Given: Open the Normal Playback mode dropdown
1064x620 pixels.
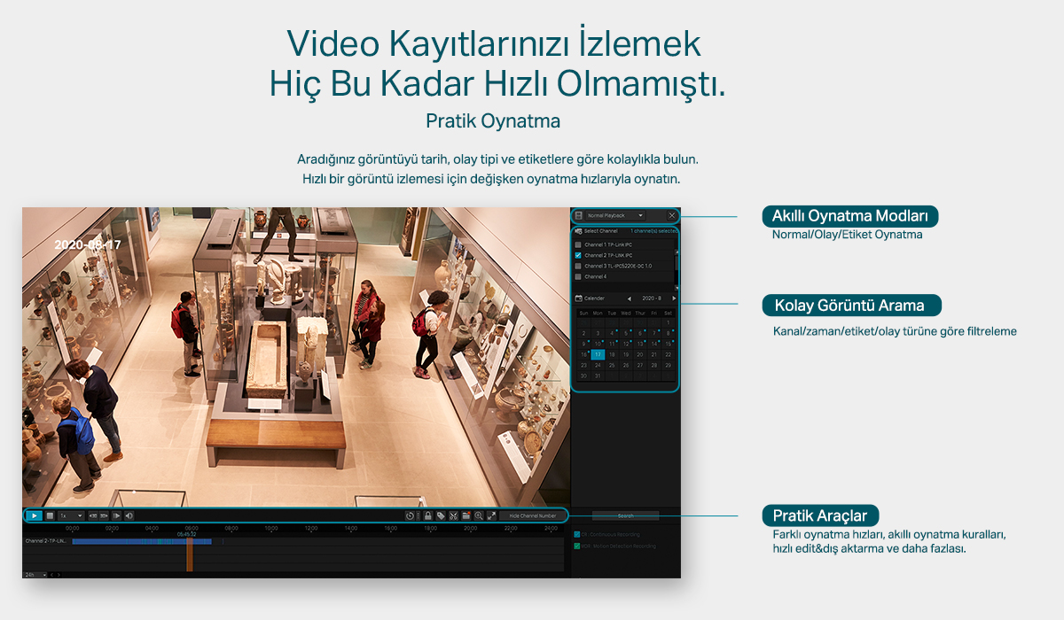Looking at the screenshot, I should 615,215.
